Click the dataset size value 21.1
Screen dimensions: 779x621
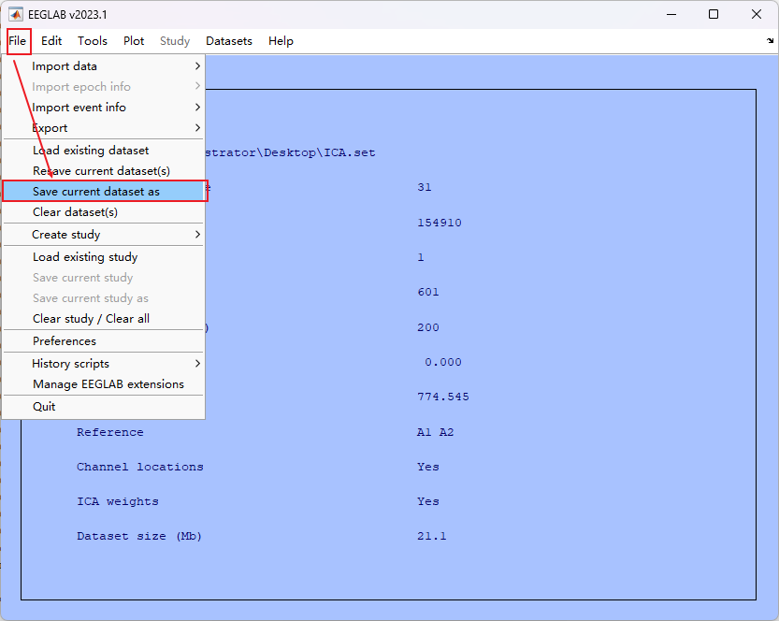432,537
